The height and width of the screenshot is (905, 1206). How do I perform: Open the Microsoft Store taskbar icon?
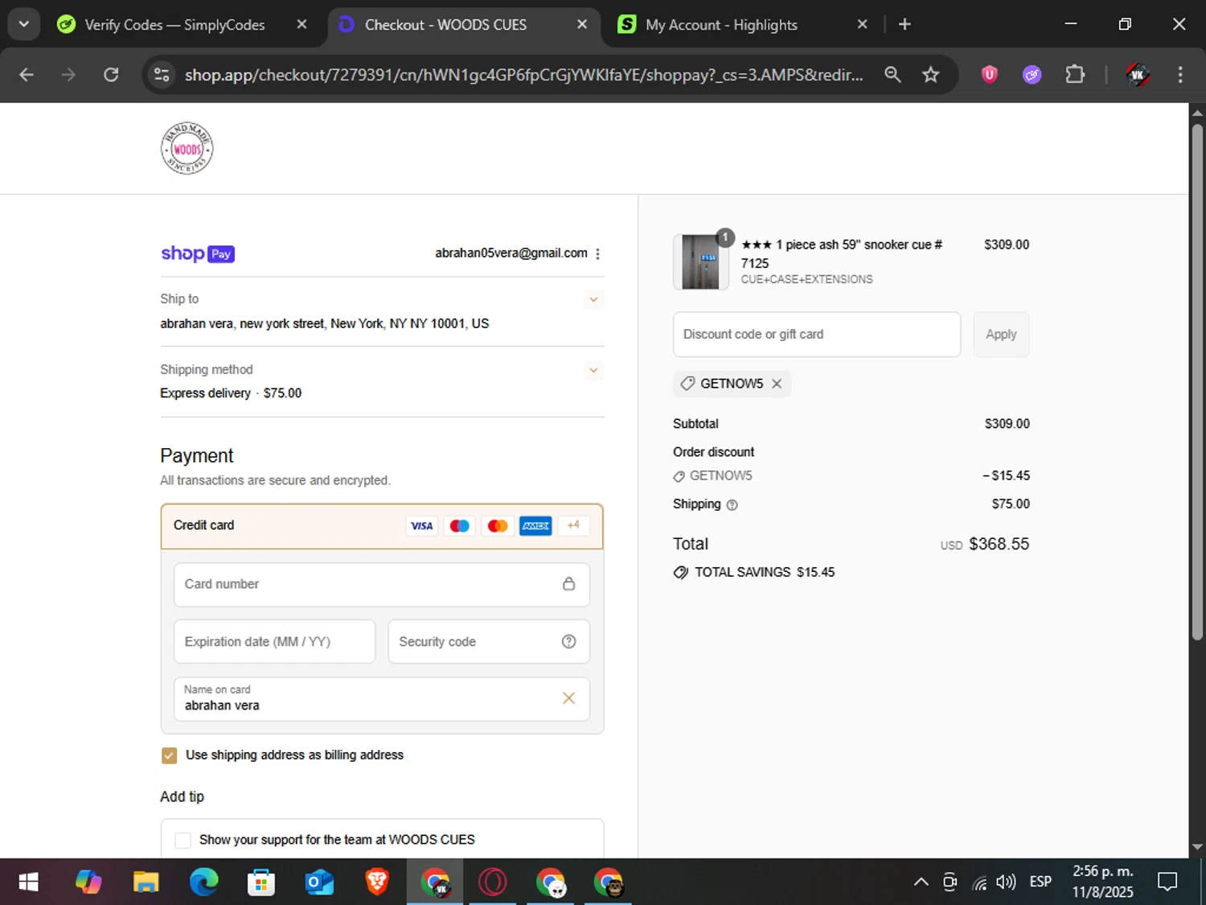261,882
